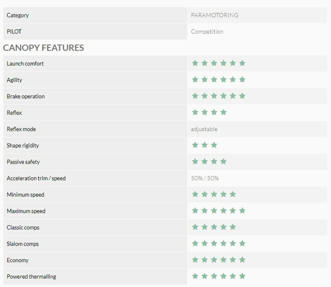This screenshot has width=331, height=287.
Task: Click the fifth star in Minimum speed row
Action: coord(233,194)
